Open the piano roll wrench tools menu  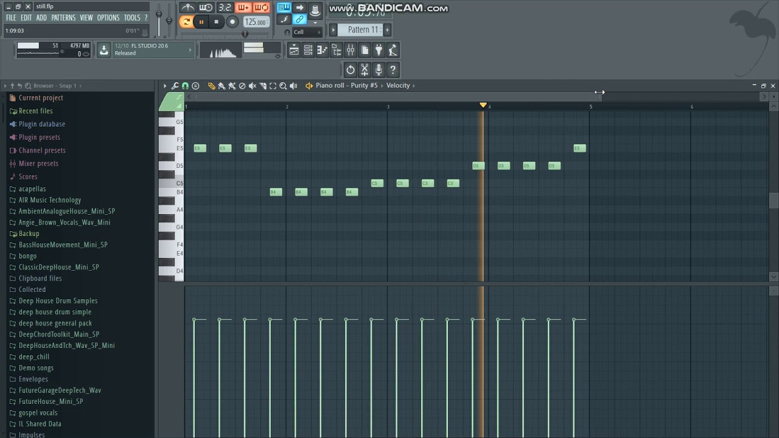(175, 86)
